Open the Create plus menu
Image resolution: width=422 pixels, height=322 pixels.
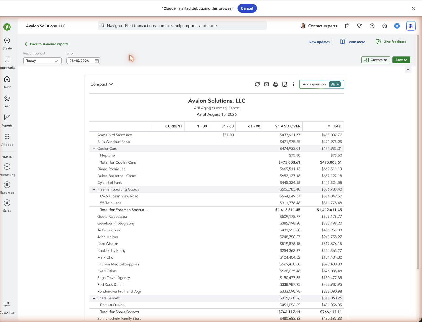click(7, 43)
